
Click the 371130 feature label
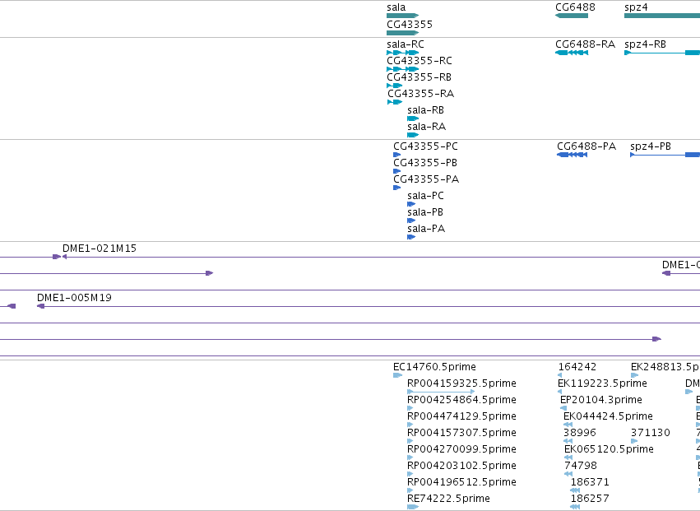point(651,434)
